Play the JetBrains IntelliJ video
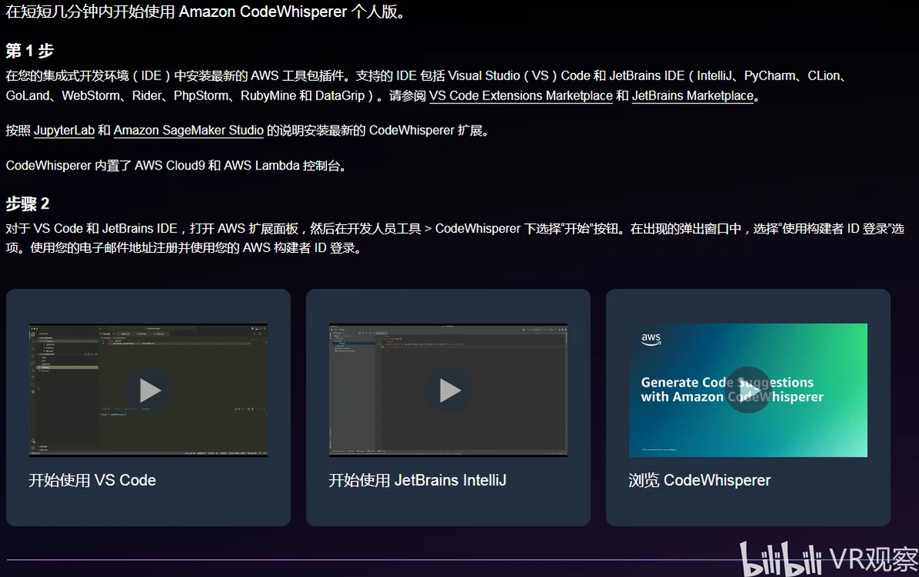Image resolution: width=919 pixels, height=577 pixels. (449, 390)
